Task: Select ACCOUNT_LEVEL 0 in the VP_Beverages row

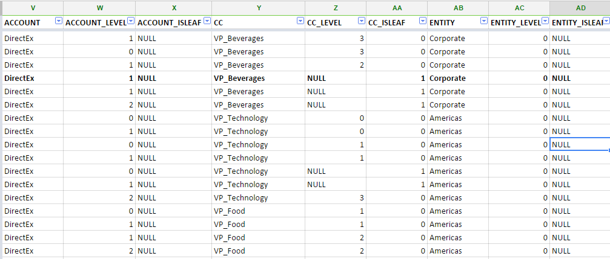Action: pos(99,51)
